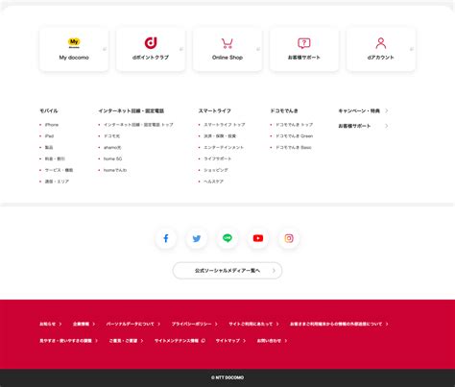Open インターネット回線・固定電話 トップ link
Screen dimensions: 455x387
(x=138, y=125)
